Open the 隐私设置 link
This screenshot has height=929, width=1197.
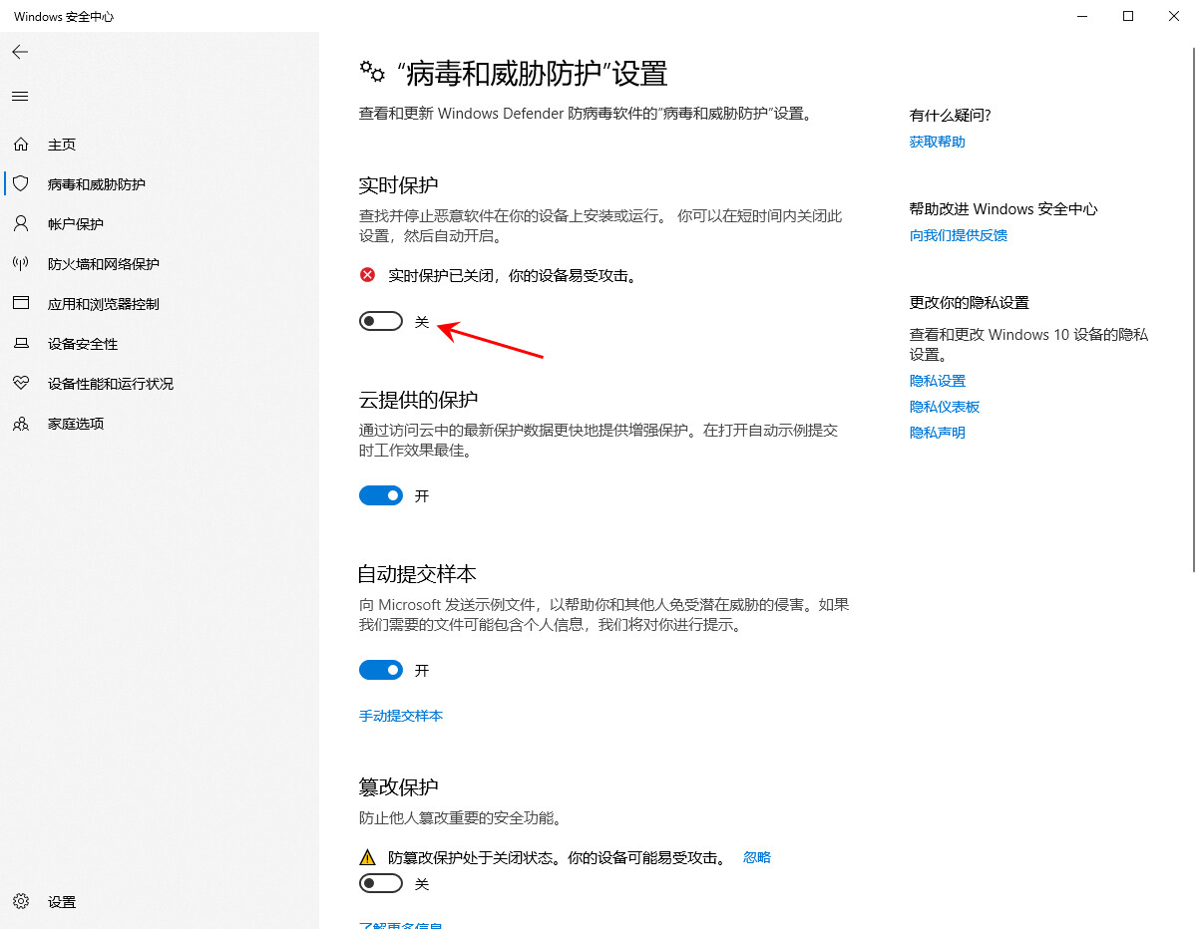[938, 381]
